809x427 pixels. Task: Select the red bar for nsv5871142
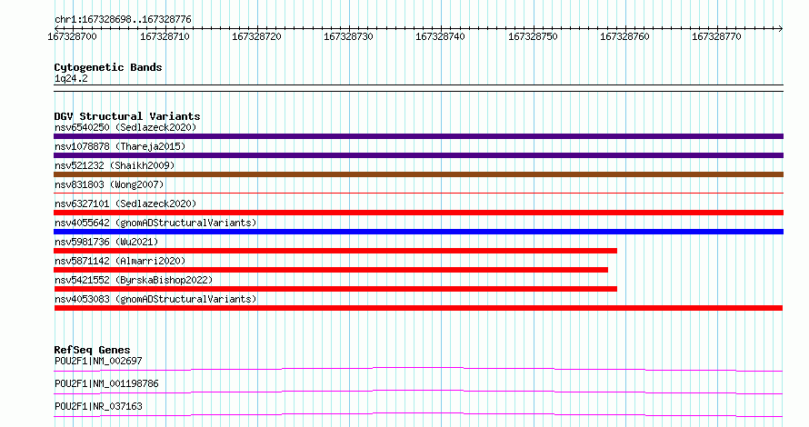pos(331,270)
